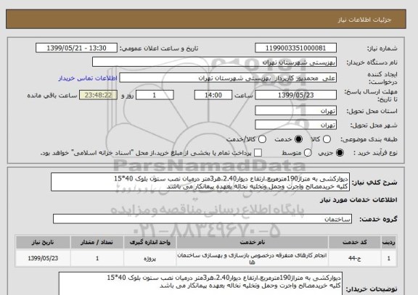Select the جزیی purchase process radio
418x295 pixels.
pos(340,153)
